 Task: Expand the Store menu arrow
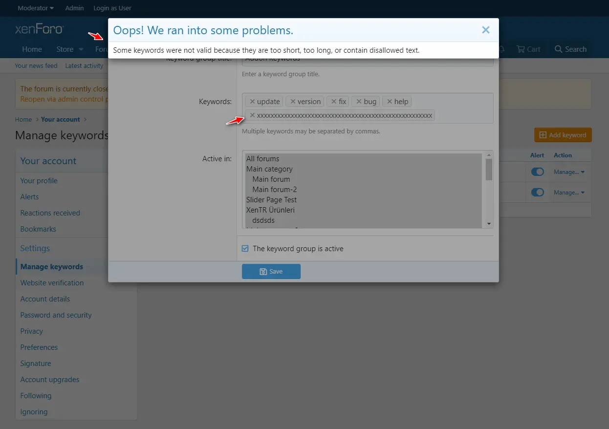click(81, 49)
